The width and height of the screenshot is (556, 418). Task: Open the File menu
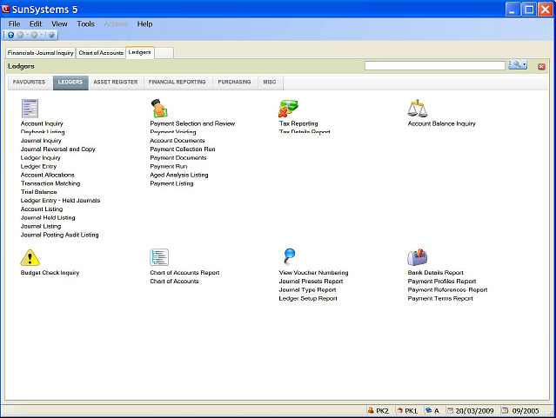click(x=14, y=23)
